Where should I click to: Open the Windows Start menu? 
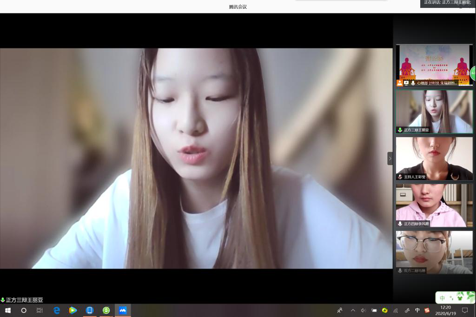pos(8,310)
